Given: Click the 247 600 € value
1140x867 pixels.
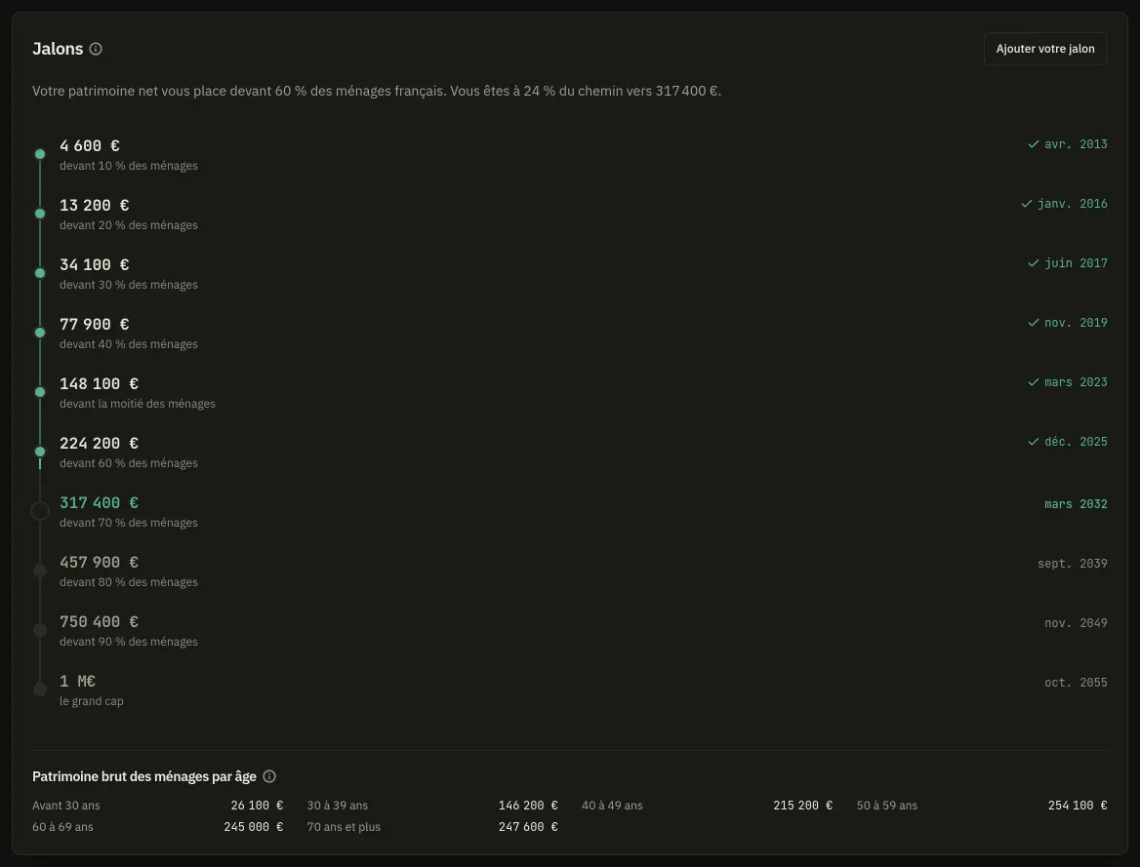Looking at the screenshot, I should click(x=528, y=827).
